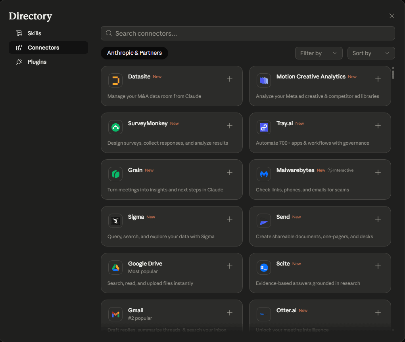Click the New badge beside Sigma
This screenshot has width=405, height=342.
(151, 217)
